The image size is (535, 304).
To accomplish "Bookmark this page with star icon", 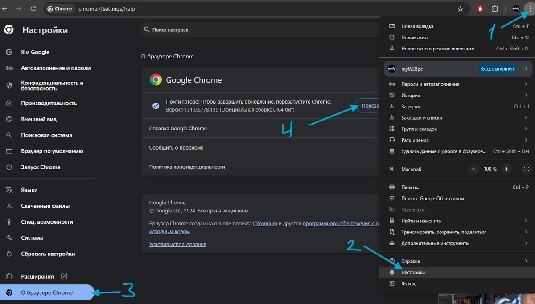I will coord(461,8).
